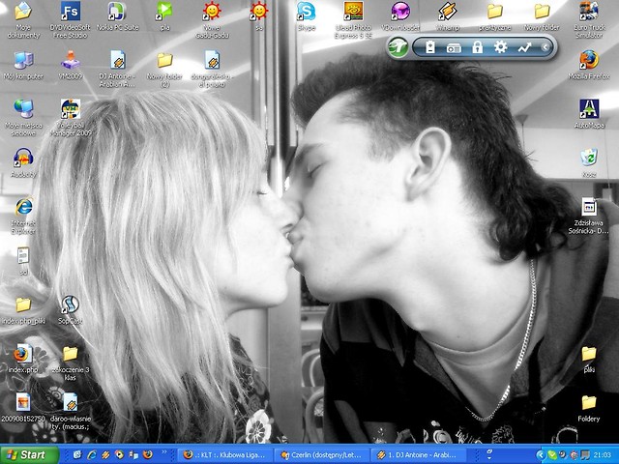Open the Nowy folder (2) folder
Screen dimensions: 619x464
[x=164, y=69]
